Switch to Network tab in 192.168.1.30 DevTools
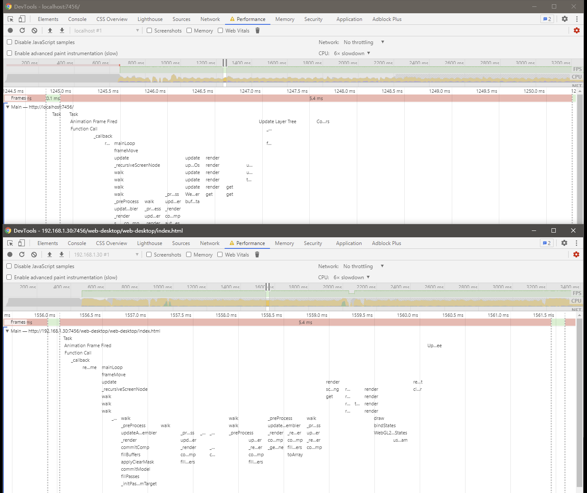The image size is (587, 493). [x=210, y=243]
